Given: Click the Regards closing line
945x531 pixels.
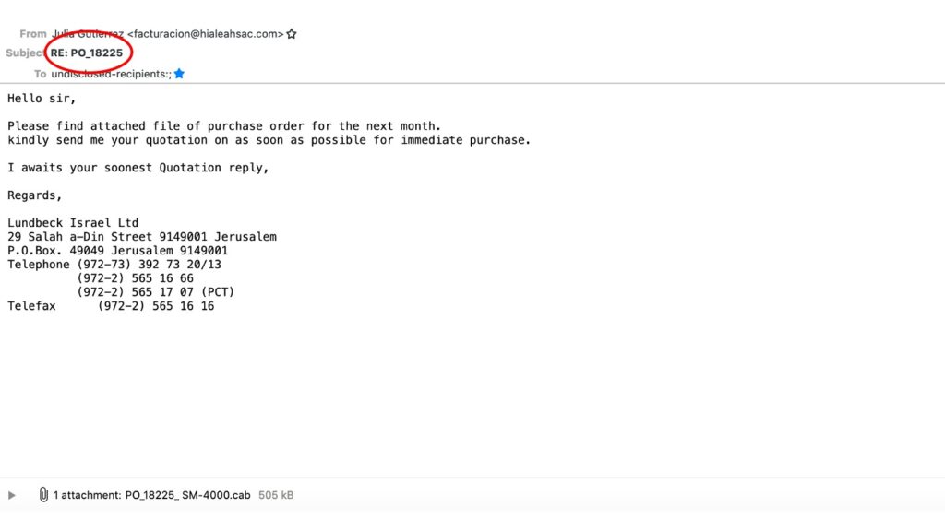Looking at the screenshot, I should 34,195.
